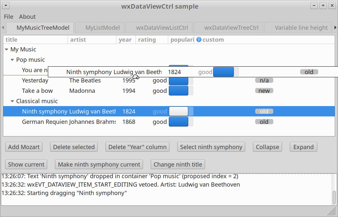The width and height of the screenshot is (338, 217).
Task: Click the old tag in selected Ninth symphony row
Action: coord(264,111)
